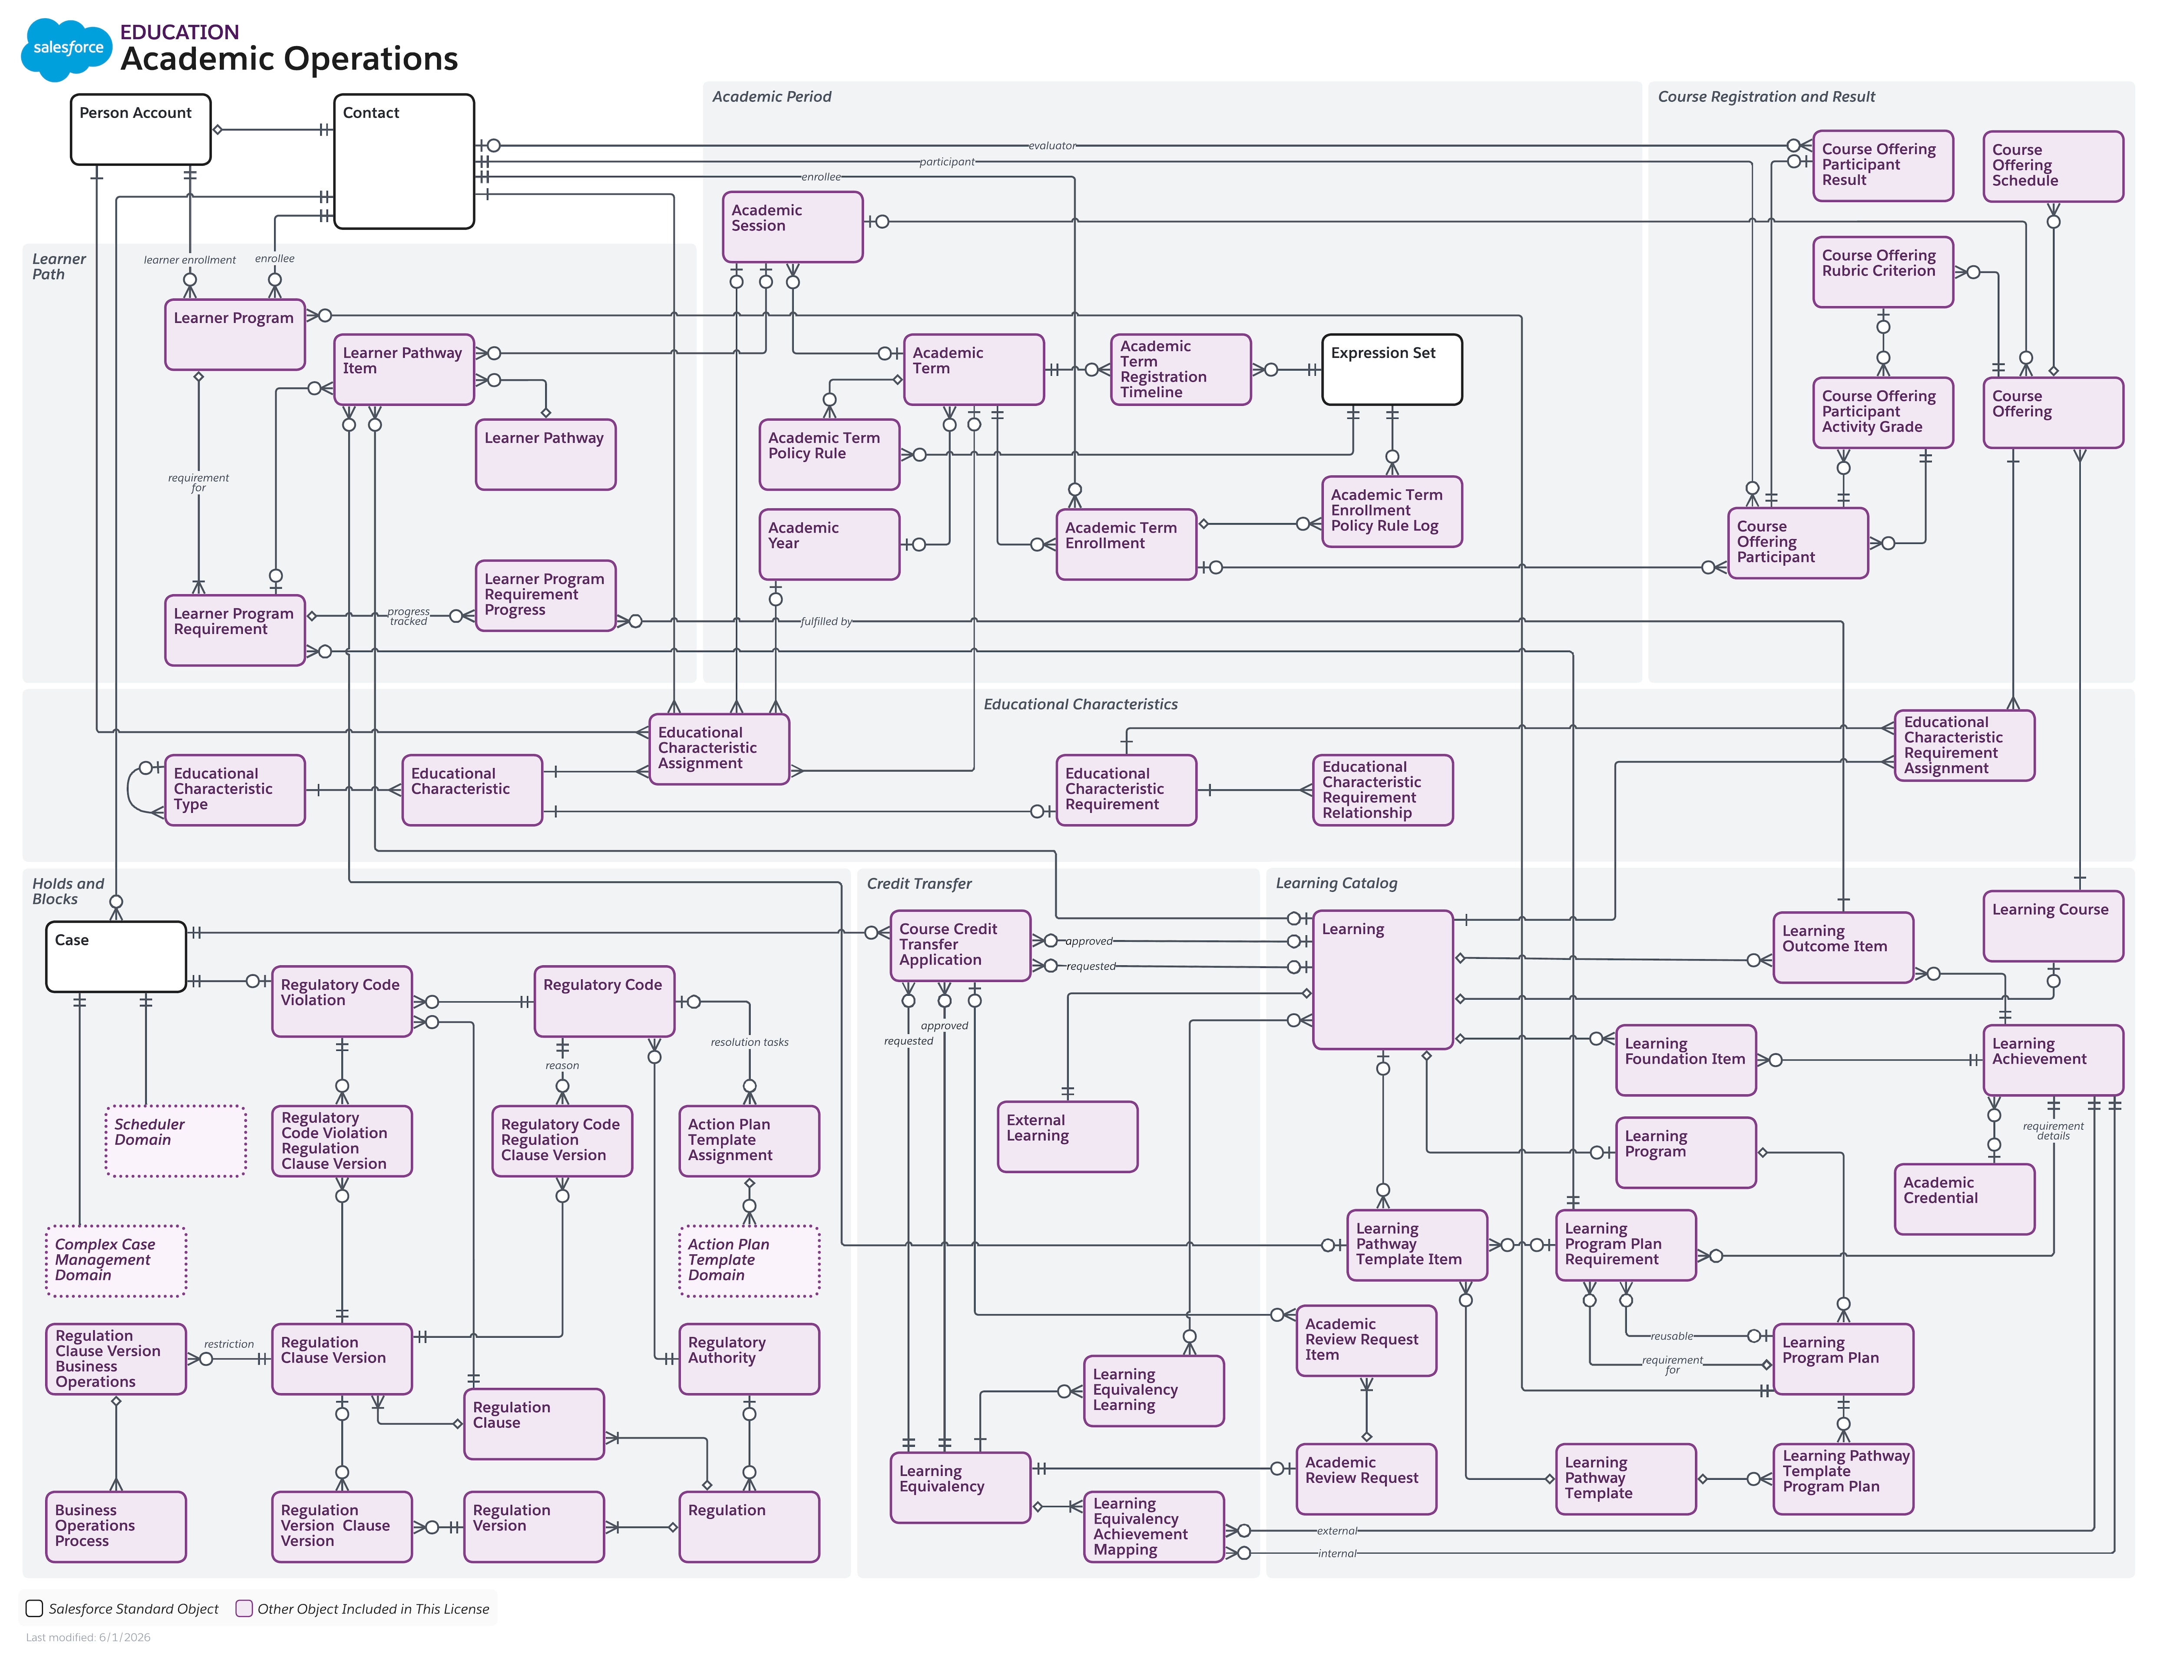This screenshot has width=2172, height=1670.
Task: Select Course Credit Transfer Application box
Action: click(960, 946)
